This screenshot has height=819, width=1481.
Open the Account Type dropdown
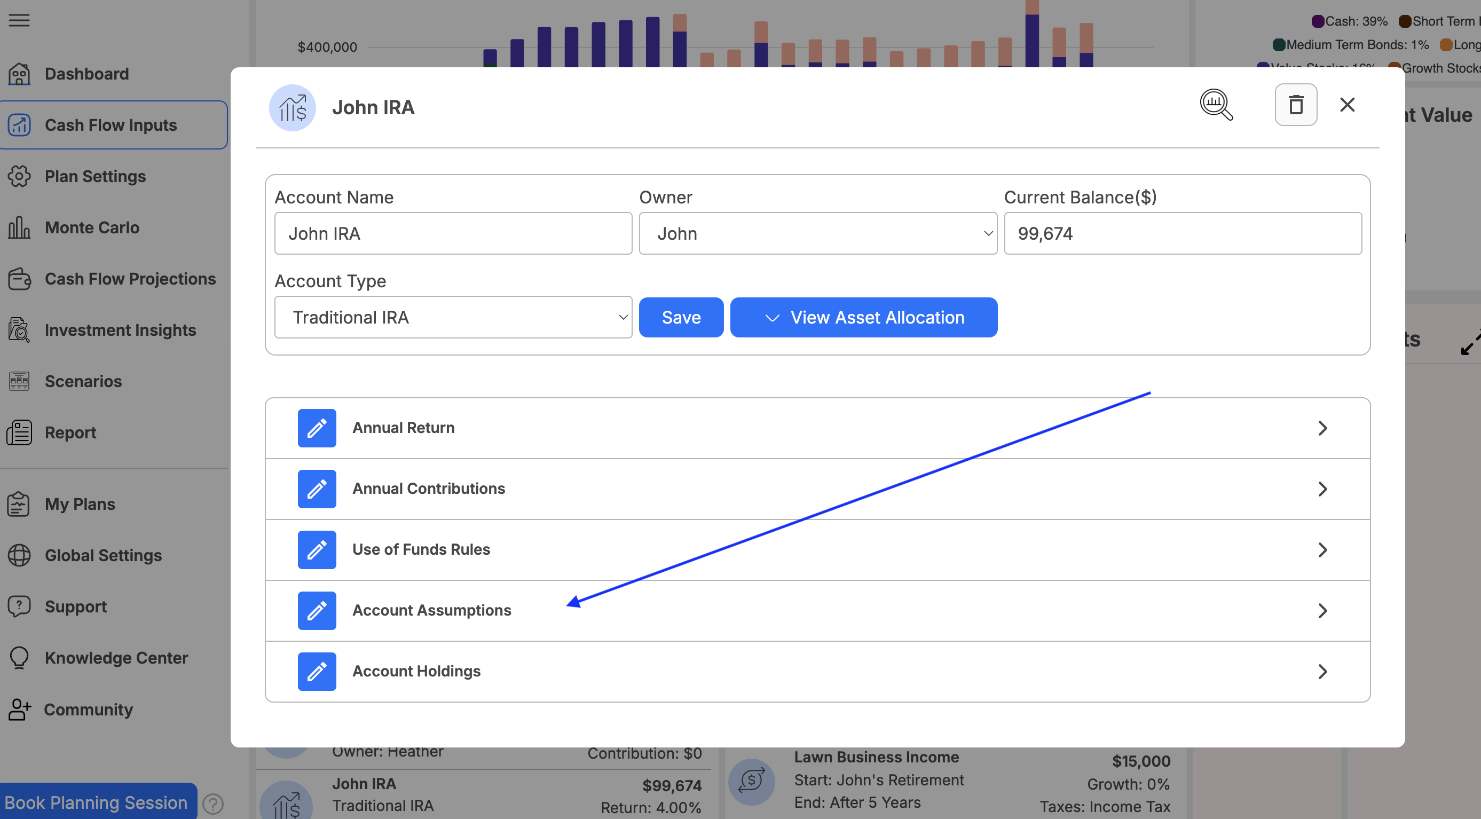(453, 318)
